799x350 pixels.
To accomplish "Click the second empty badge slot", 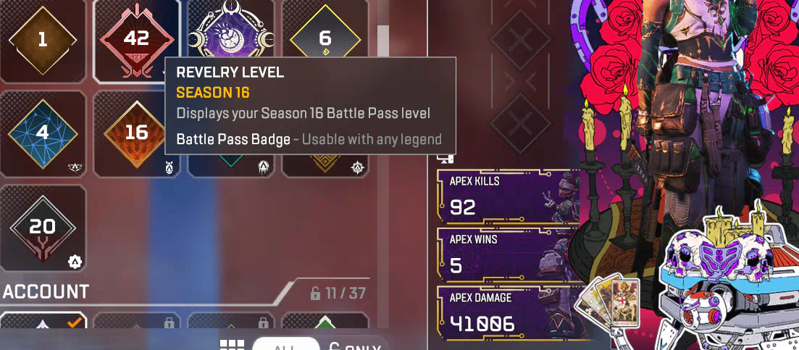I will tap(520, 122).
